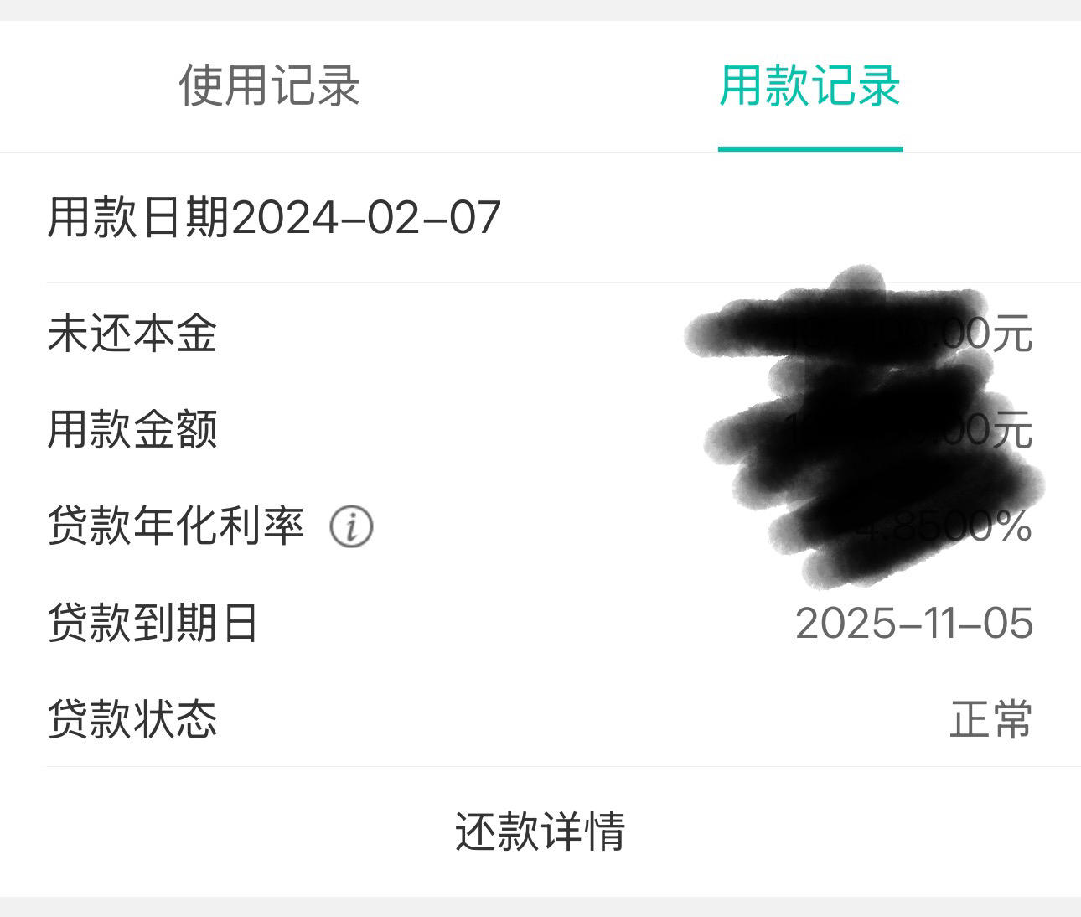The width and height of the screenshot is (1081, 917).
Task: Click the divider line above 还款详情
Action: (563, 766)
